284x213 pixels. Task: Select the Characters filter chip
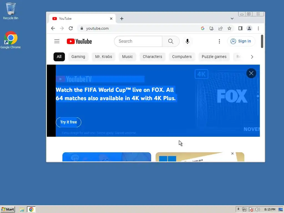pos(152,57)
